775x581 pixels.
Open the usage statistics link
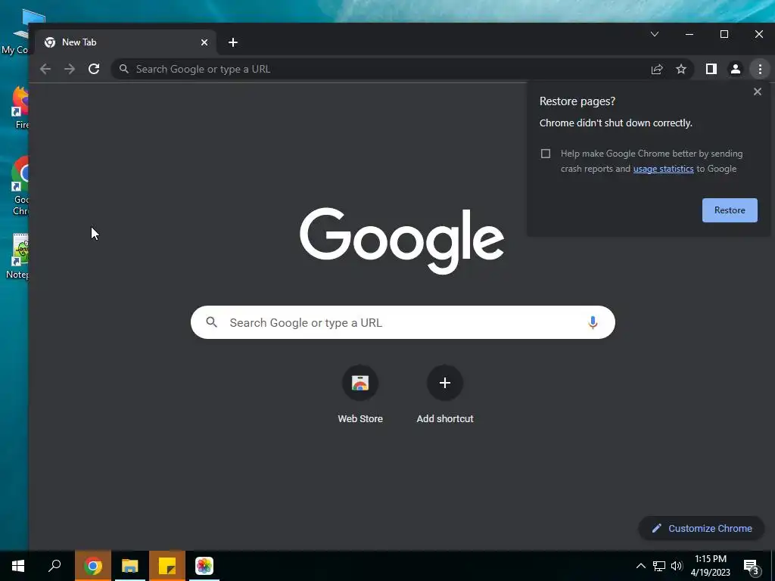point(663,169)
